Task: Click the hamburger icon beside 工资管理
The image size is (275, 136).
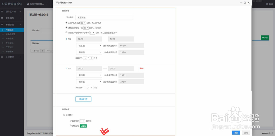Action: 2,57
